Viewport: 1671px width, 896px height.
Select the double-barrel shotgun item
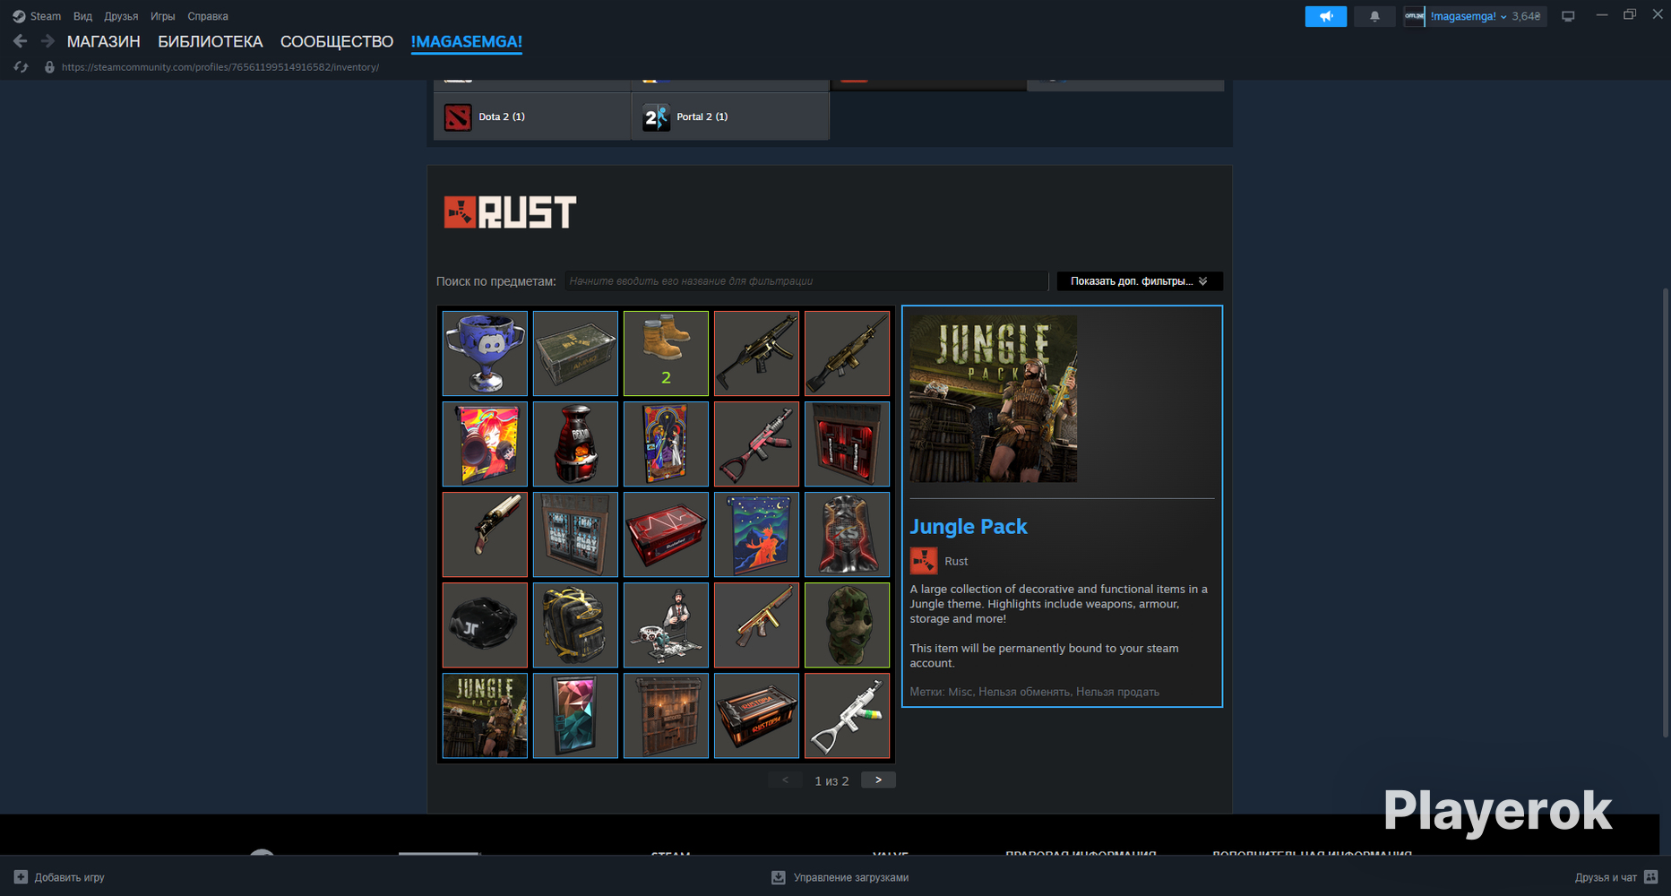pos(485,534)
